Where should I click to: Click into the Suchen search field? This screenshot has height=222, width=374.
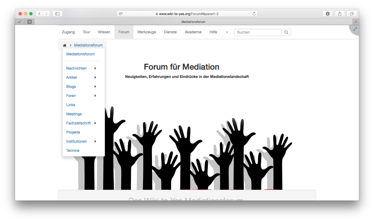pos(258,32)
